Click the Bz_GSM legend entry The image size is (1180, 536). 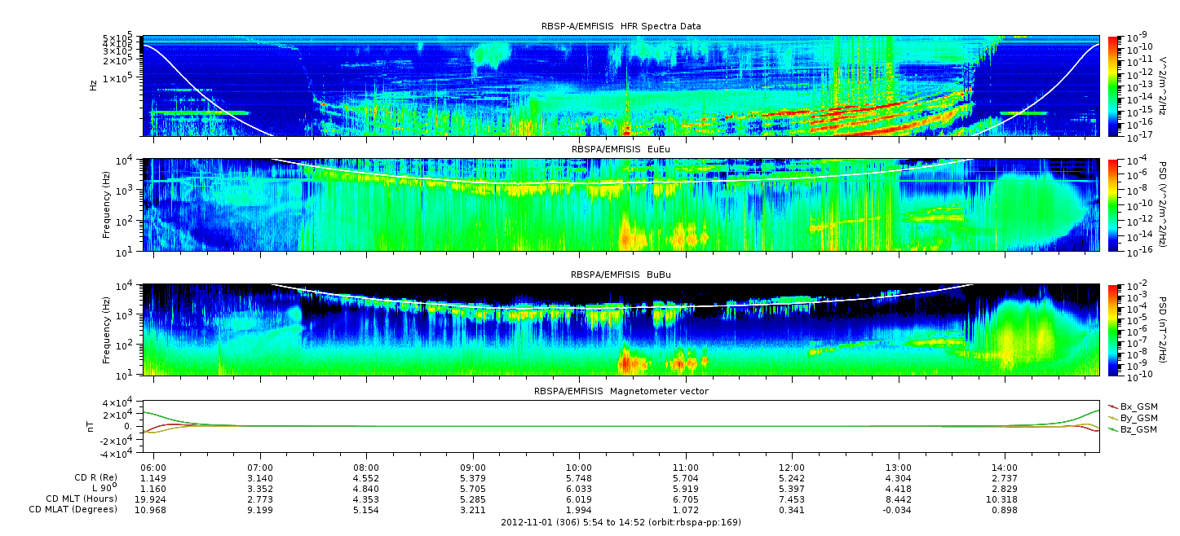click(1138, 429)
